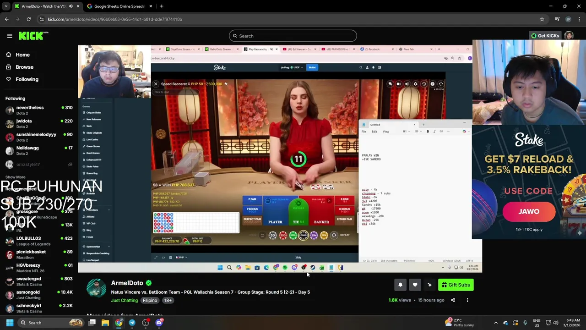Open Browse in Kick sidebar

(x=25, y=67)
